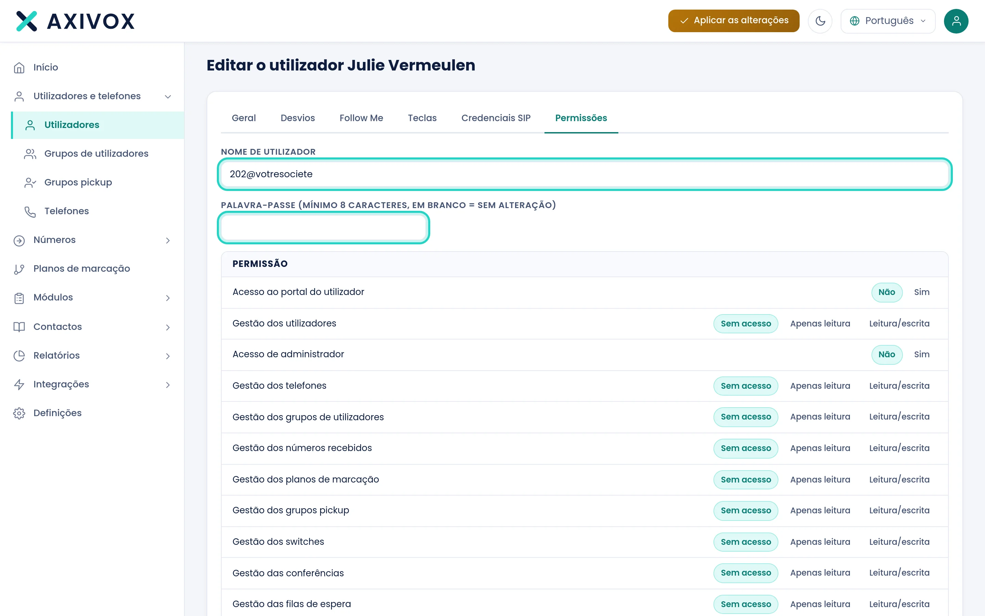Select Sem acesso for Gestão dos planos de marcação
Screen dimensions: 985x616
[x=746, y=479]
